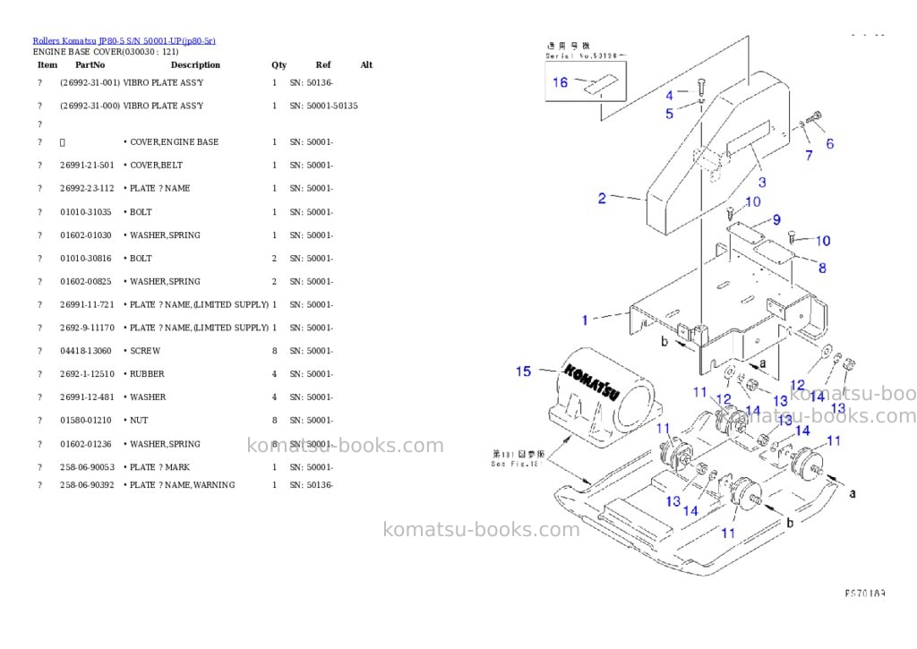The image size is (917, 649).
Task: Click the COVER,BELT description
Action: pos(156,166)
